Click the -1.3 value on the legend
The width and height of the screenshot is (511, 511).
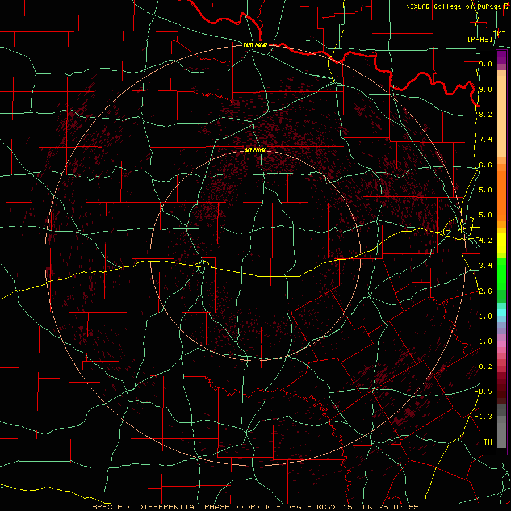483,417
